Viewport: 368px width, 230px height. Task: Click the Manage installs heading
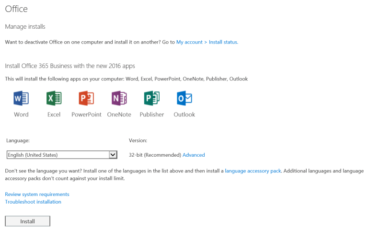point(25,26)
